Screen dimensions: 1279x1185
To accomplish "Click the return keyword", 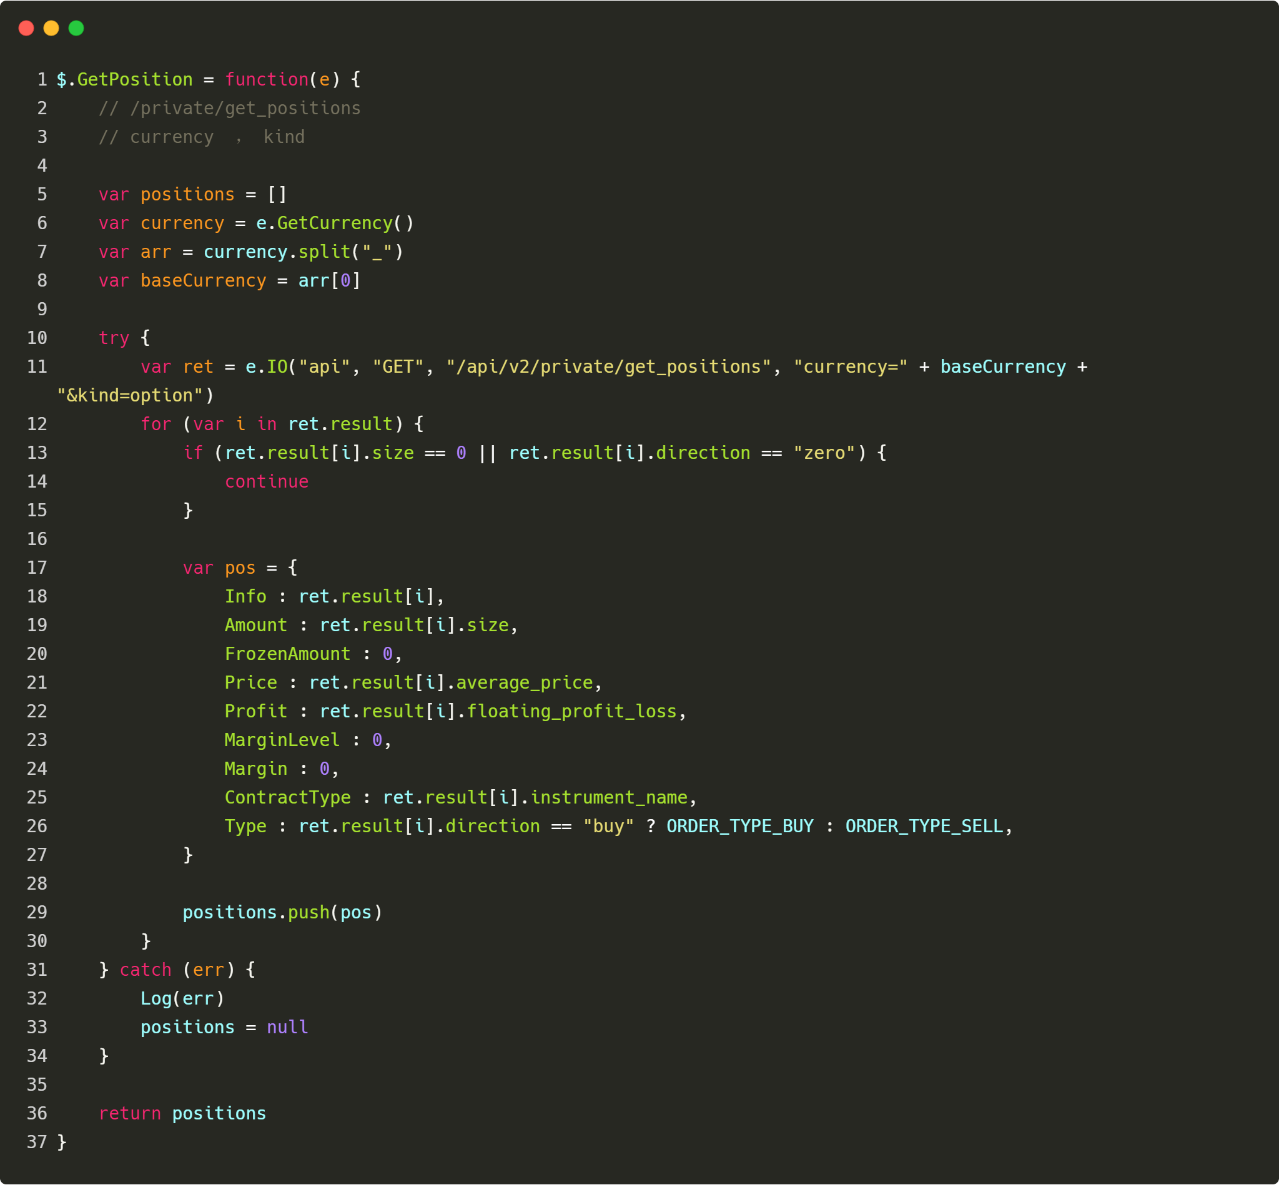I will click(x=130, y=1114).
